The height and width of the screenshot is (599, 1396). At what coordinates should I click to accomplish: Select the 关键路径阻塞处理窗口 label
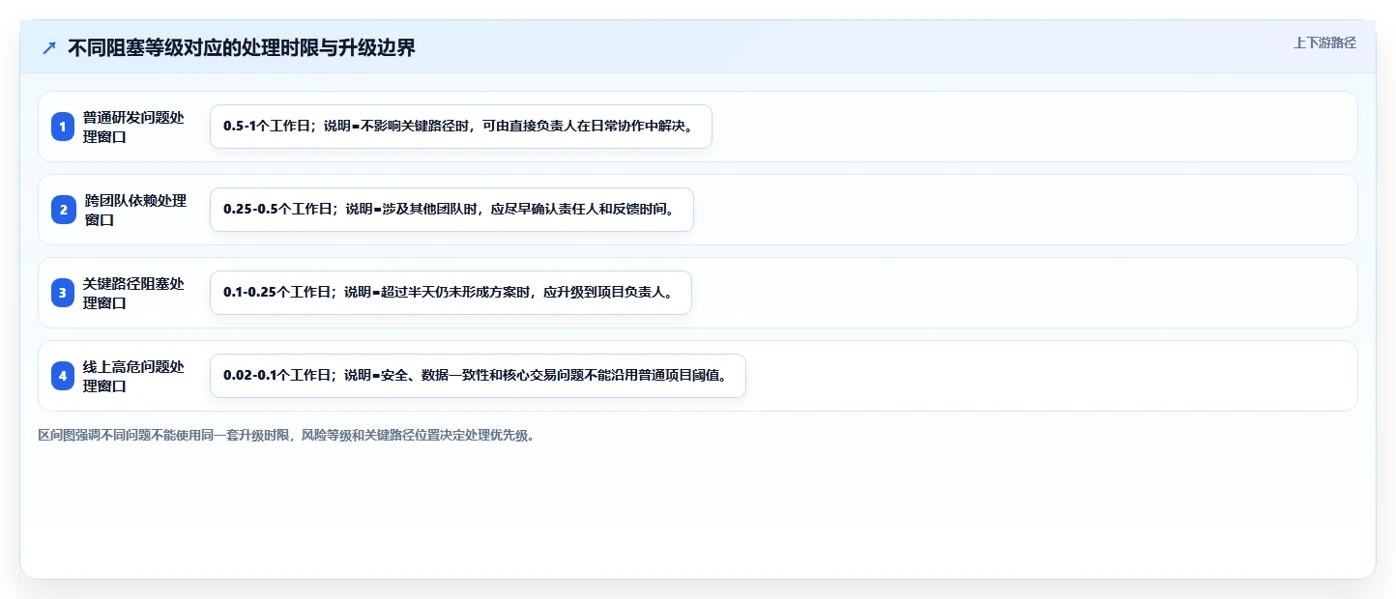(133, 293)
